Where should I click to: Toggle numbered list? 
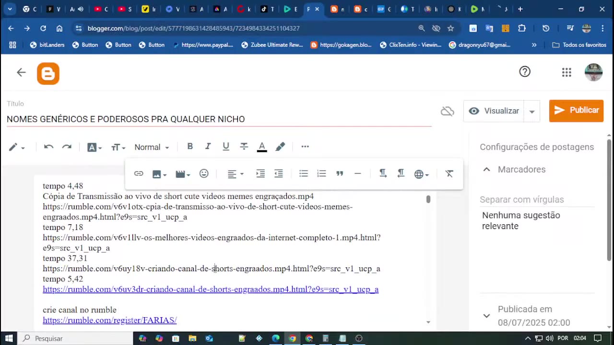(321, 173)
